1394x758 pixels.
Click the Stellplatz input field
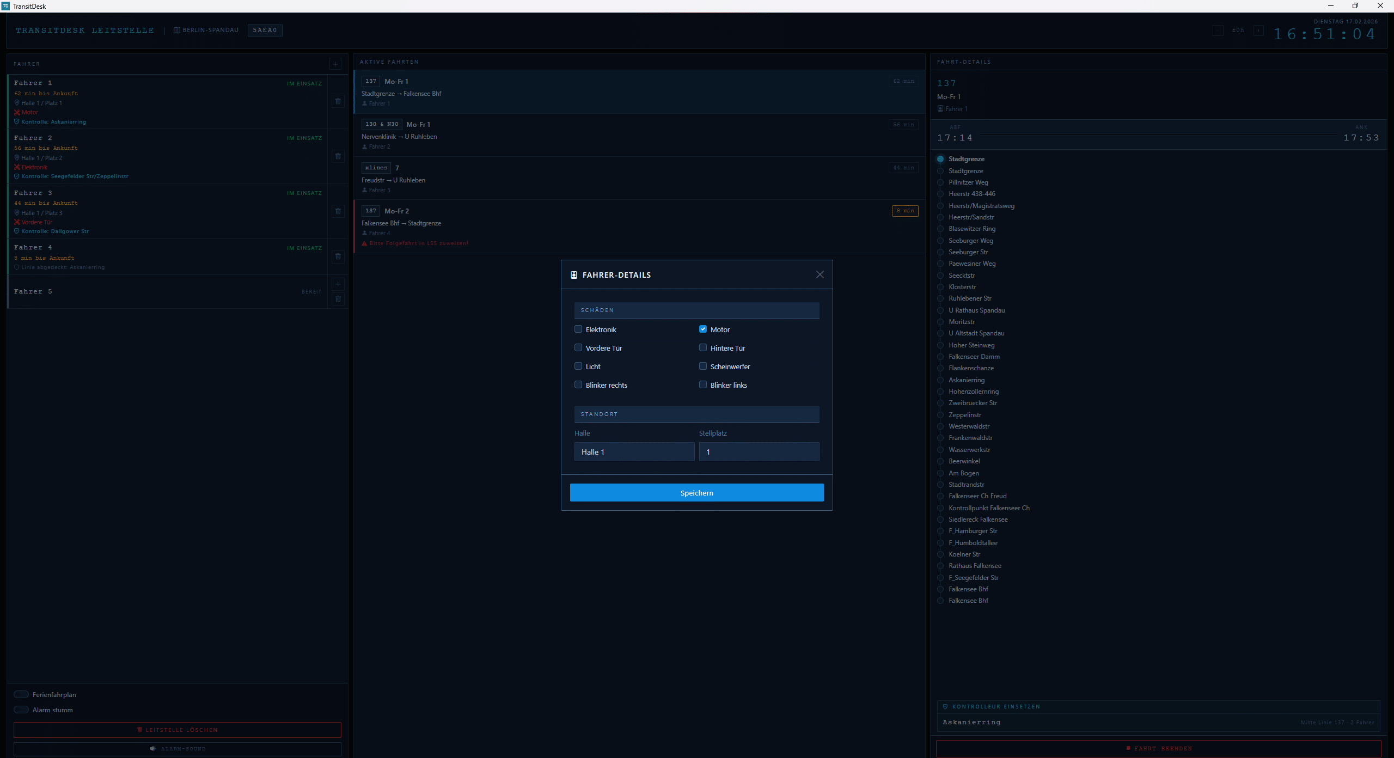click(x=759, y=452)
